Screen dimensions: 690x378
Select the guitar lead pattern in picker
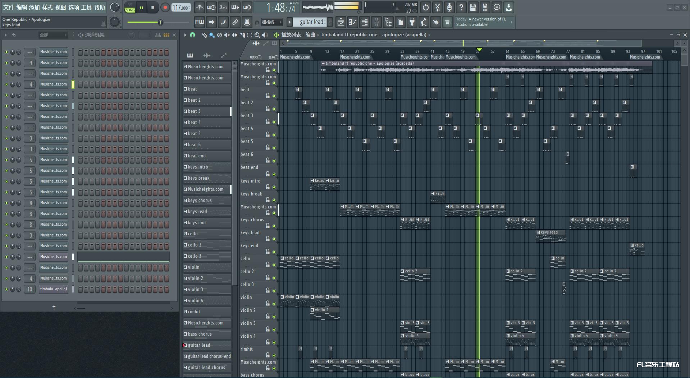(x=207, y=345)
